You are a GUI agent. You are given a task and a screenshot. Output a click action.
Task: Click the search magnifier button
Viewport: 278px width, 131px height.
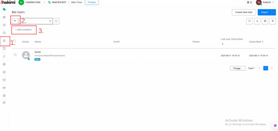(56, 21)
